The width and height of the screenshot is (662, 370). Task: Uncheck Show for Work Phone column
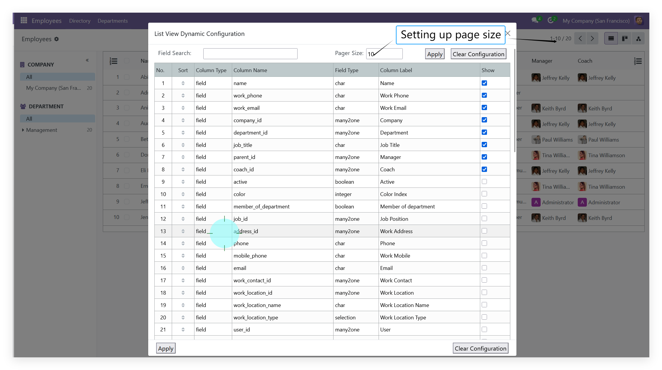[484, 95]
